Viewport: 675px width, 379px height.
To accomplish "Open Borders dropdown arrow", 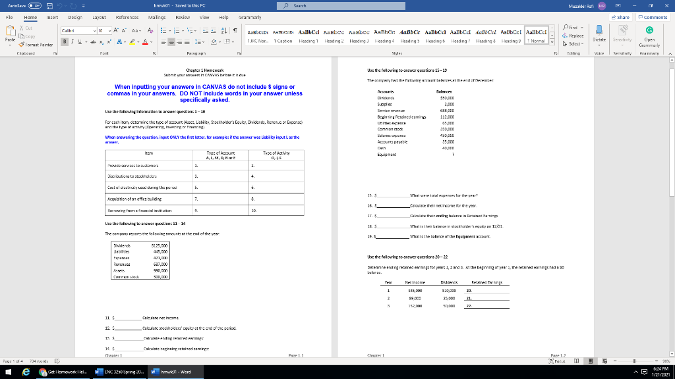I will click(x=233, y=41).
